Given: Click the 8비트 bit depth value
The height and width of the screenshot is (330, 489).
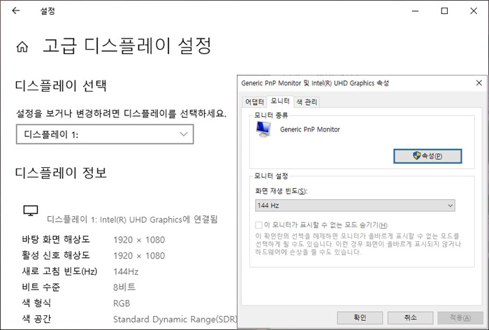Looking at the screenshot, I should [x=124, y=287].
